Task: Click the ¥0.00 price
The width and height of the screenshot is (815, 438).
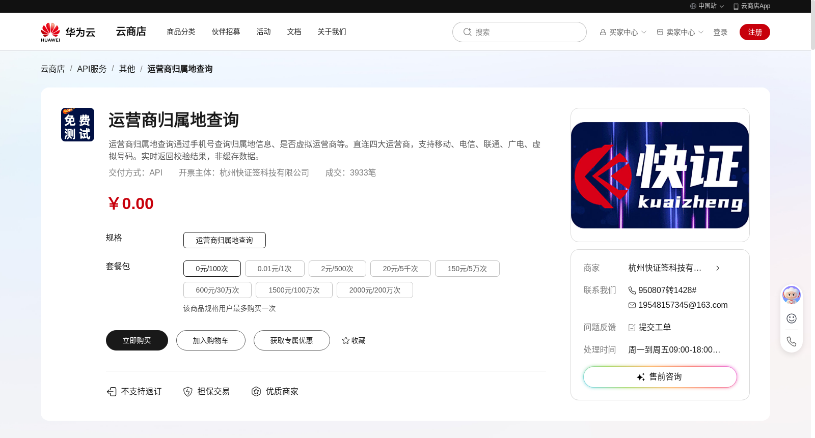Action: pos(131,203)
